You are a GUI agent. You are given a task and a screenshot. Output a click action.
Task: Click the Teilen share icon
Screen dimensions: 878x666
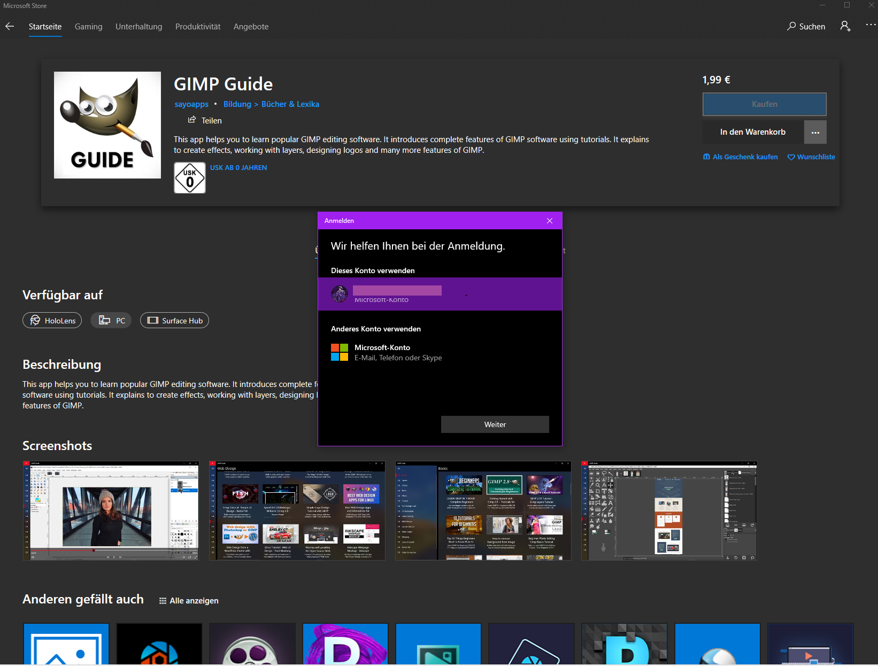point(192,120)
